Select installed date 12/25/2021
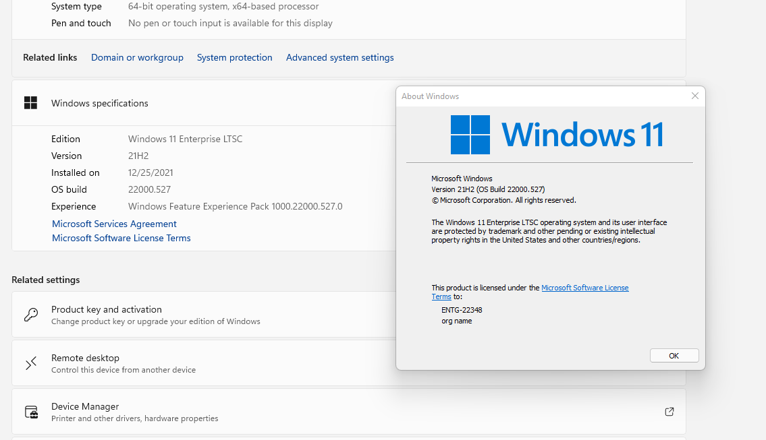This screenshot has width=766, height=440. click(x=151, y=172)
